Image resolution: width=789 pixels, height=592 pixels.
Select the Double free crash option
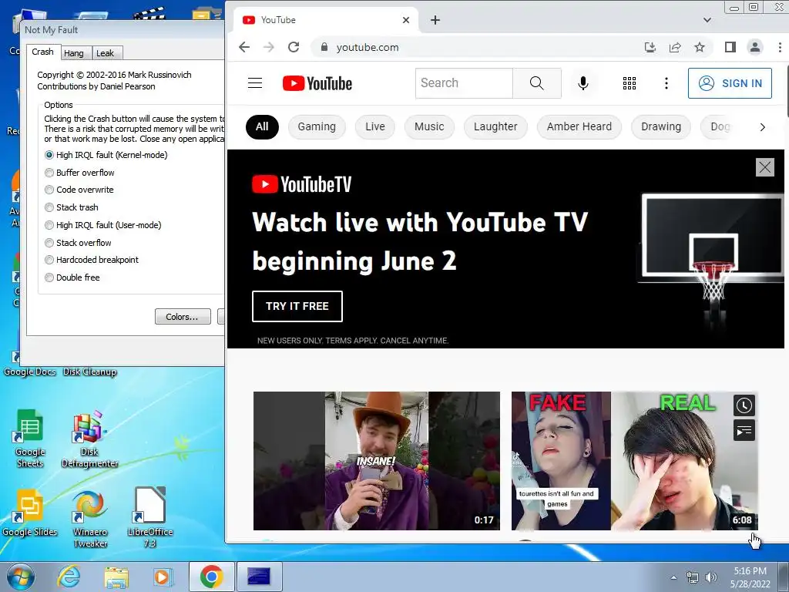pos(72,277)
